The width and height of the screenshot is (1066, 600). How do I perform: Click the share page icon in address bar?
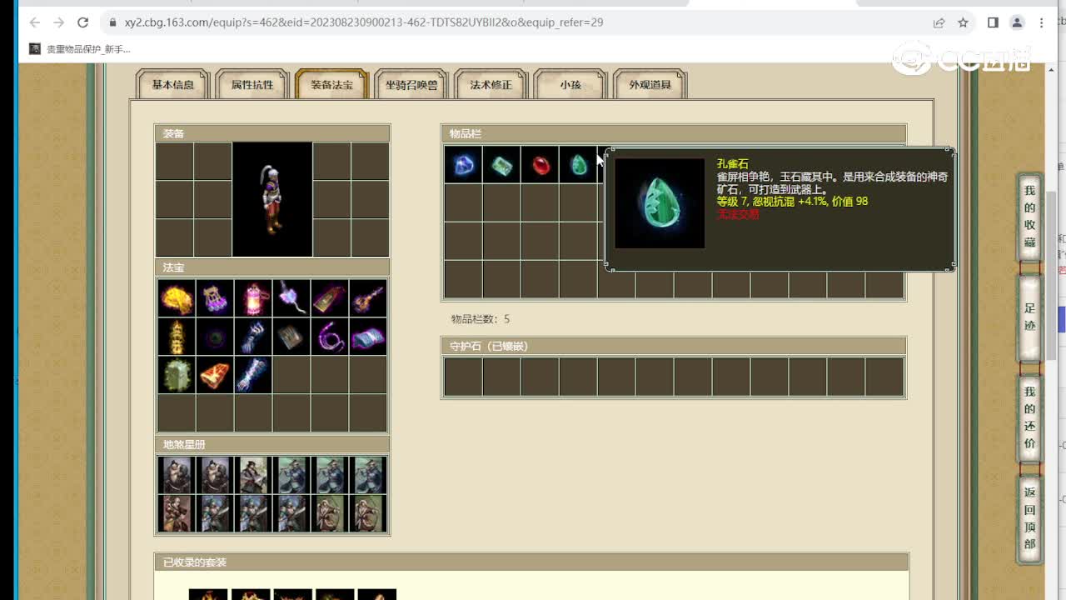coord(939,22)
